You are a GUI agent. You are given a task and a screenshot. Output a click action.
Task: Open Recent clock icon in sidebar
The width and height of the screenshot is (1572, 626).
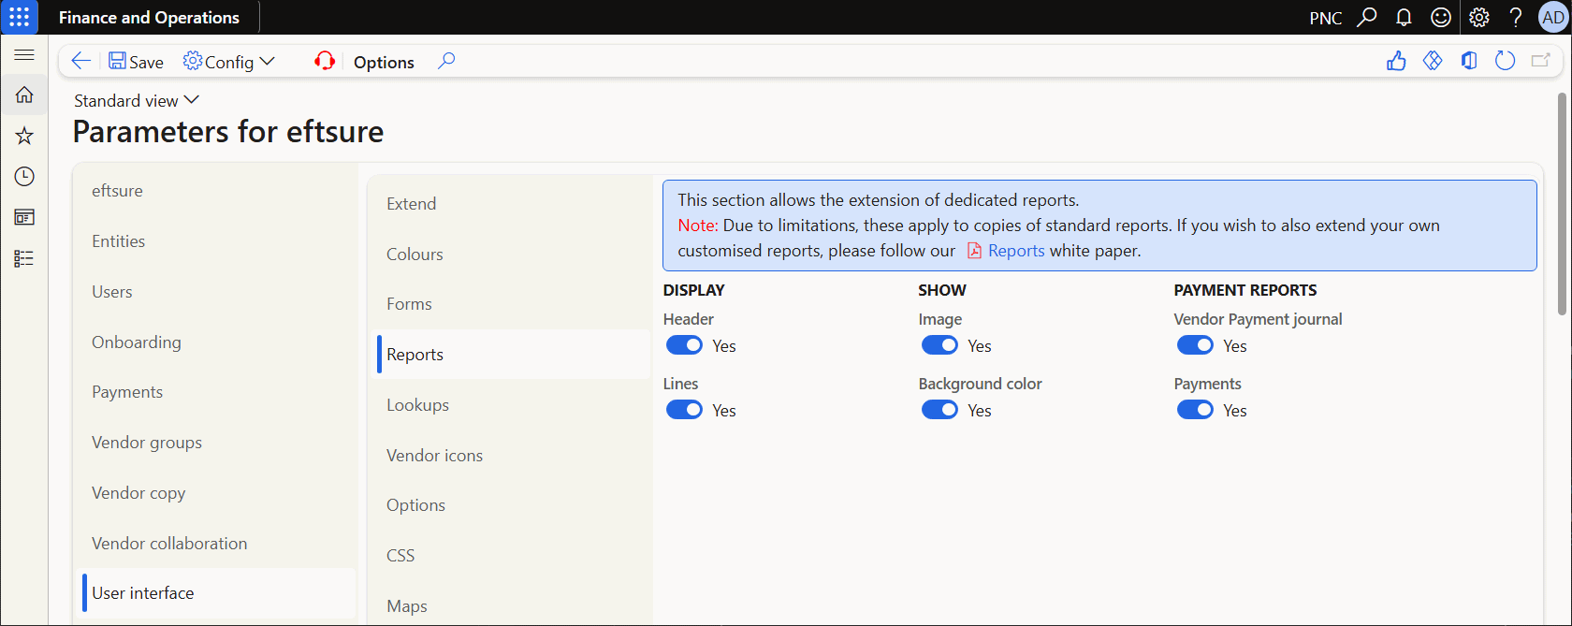click(24, 177)
